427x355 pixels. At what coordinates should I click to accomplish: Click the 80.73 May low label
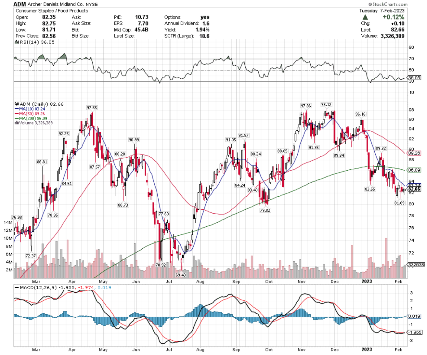(123, 205)
